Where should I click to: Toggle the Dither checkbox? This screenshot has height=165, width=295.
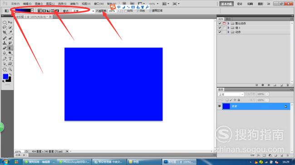click(x=138, y=11)
